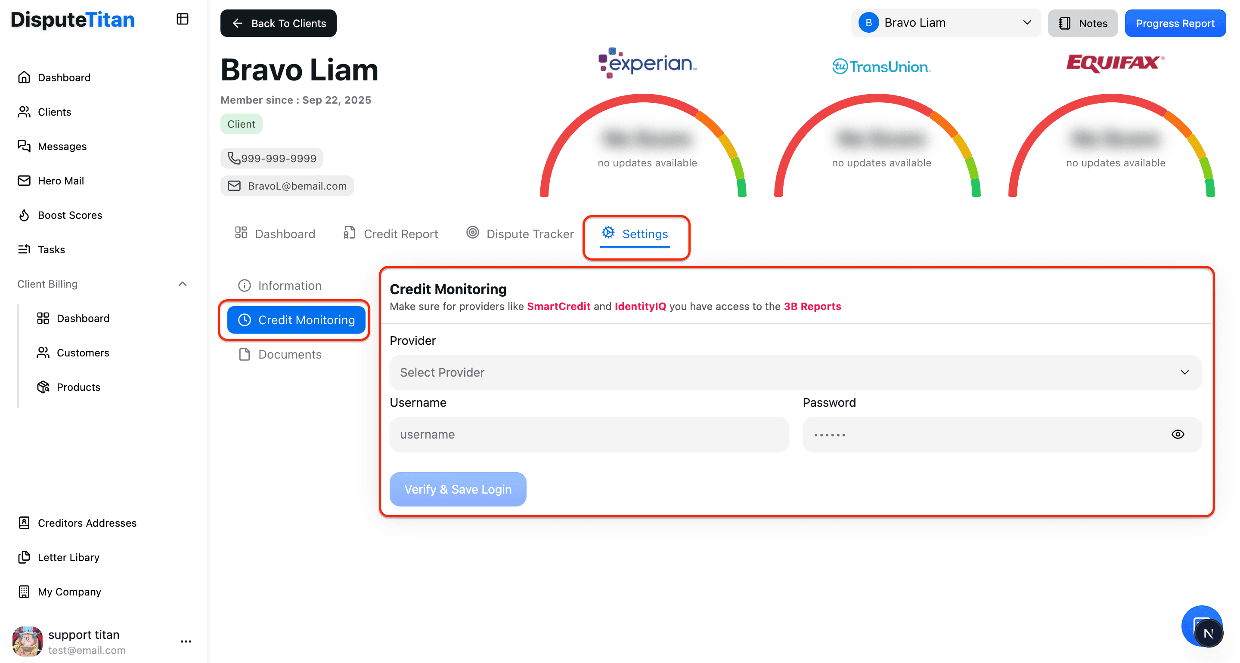The image size is (1240, 663).
Task: Switch to the Credit Report tab
Action: click(391, 233)
